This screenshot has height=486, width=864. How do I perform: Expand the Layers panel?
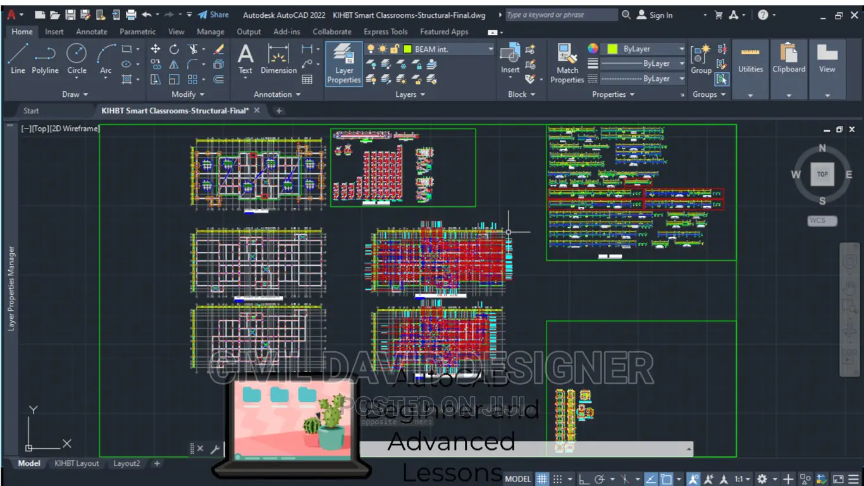(x=410, y=94)
